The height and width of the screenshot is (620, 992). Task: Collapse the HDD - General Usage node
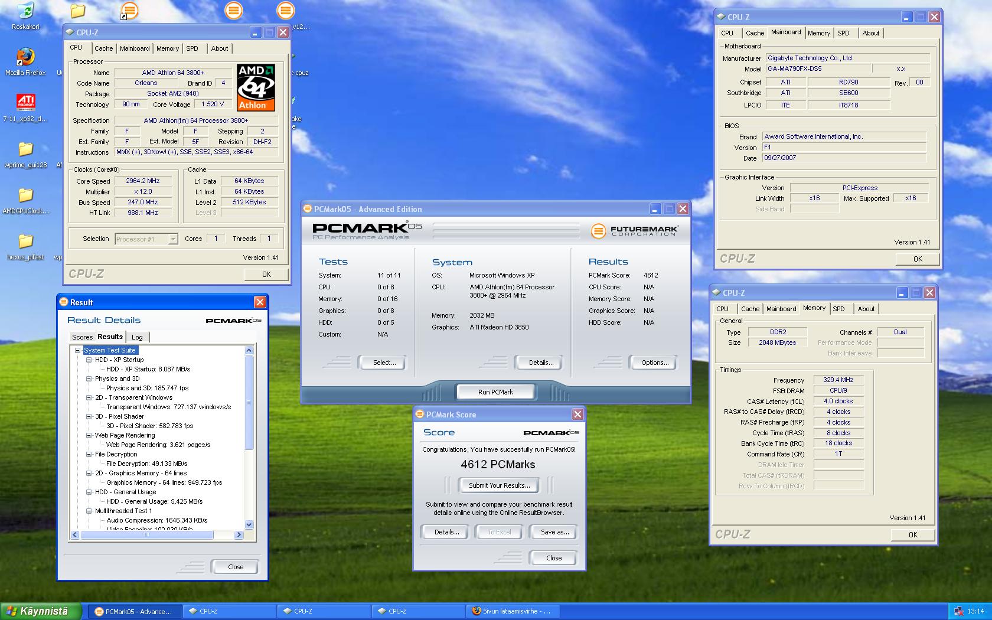point(89,492)
